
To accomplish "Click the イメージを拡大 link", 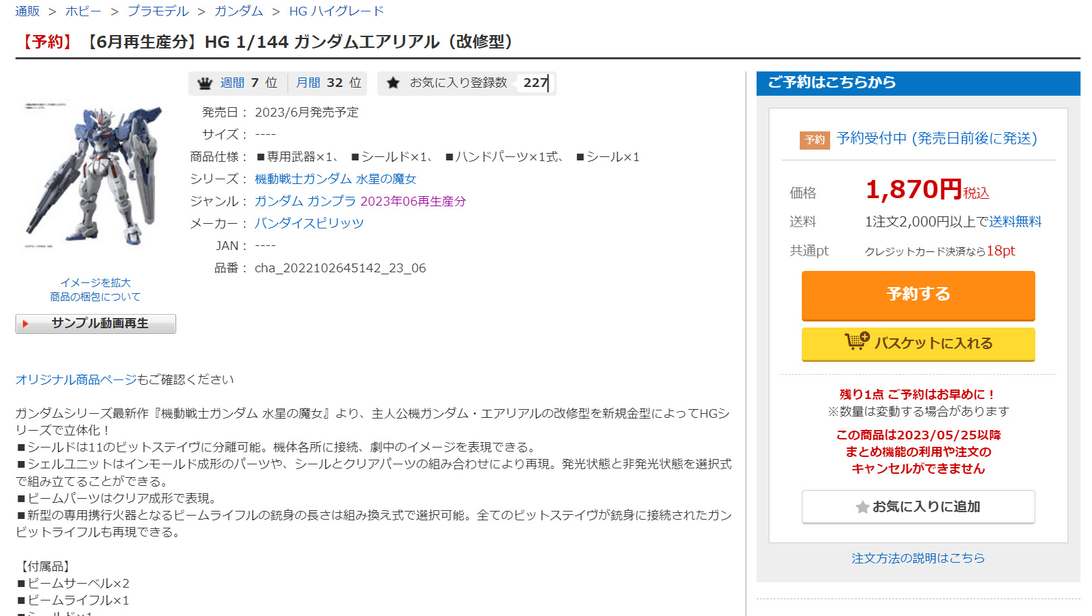I will 95,282.
